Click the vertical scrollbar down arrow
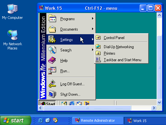The image size is (166, 125). 159,102
